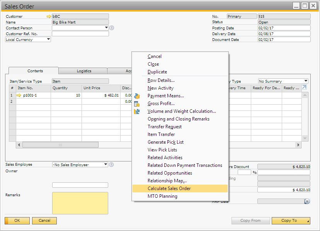Click the item p1001-1 link arrow

19,95
